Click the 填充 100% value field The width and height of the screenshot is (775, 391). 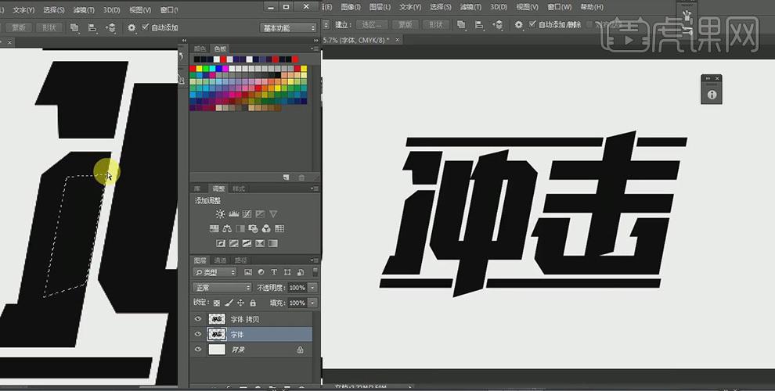point(297,303)
